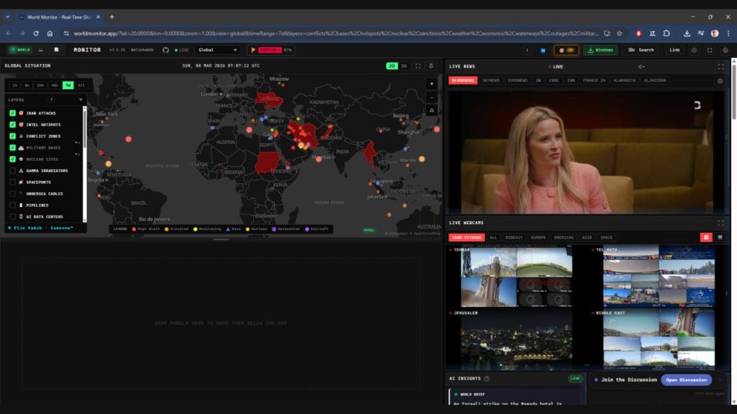Click the Link sharing icon in the header
Screen dimensions: 737x414
(x=674, y=50)
